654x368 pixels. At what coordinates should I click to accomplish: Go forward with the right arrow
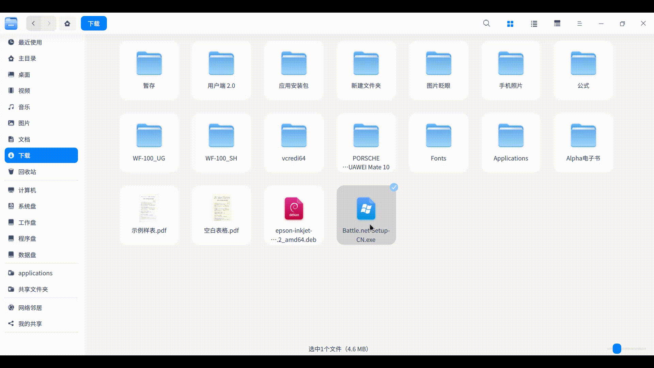pos(49,24)
